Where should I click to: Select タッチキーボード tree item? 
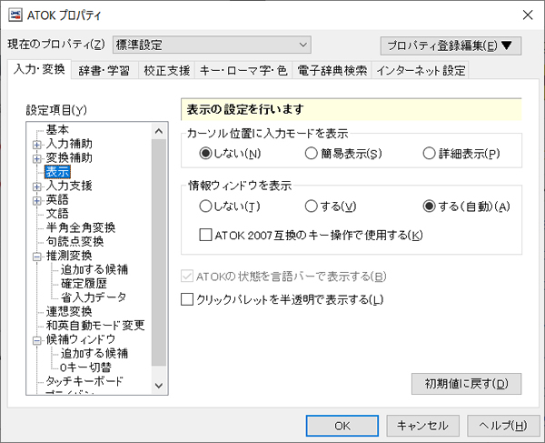84,381
